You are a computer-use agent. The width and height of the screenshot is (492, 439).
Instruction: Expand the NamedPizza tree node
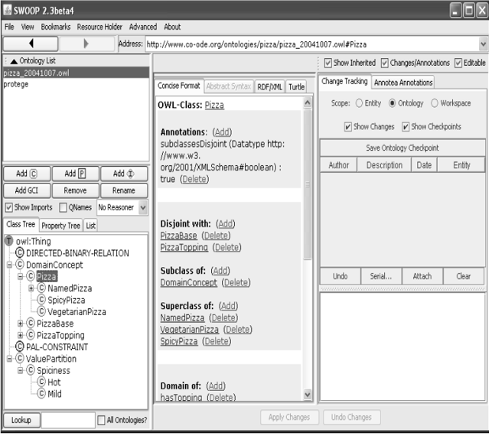(31, 288)
